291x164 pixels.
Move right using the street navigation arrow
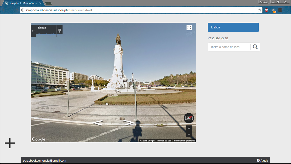(x=128, y=123)
